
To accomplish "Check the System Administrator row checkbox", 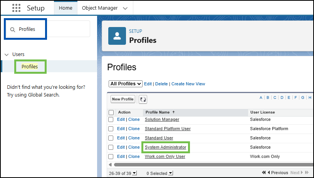I will click(x=111, y=147).
